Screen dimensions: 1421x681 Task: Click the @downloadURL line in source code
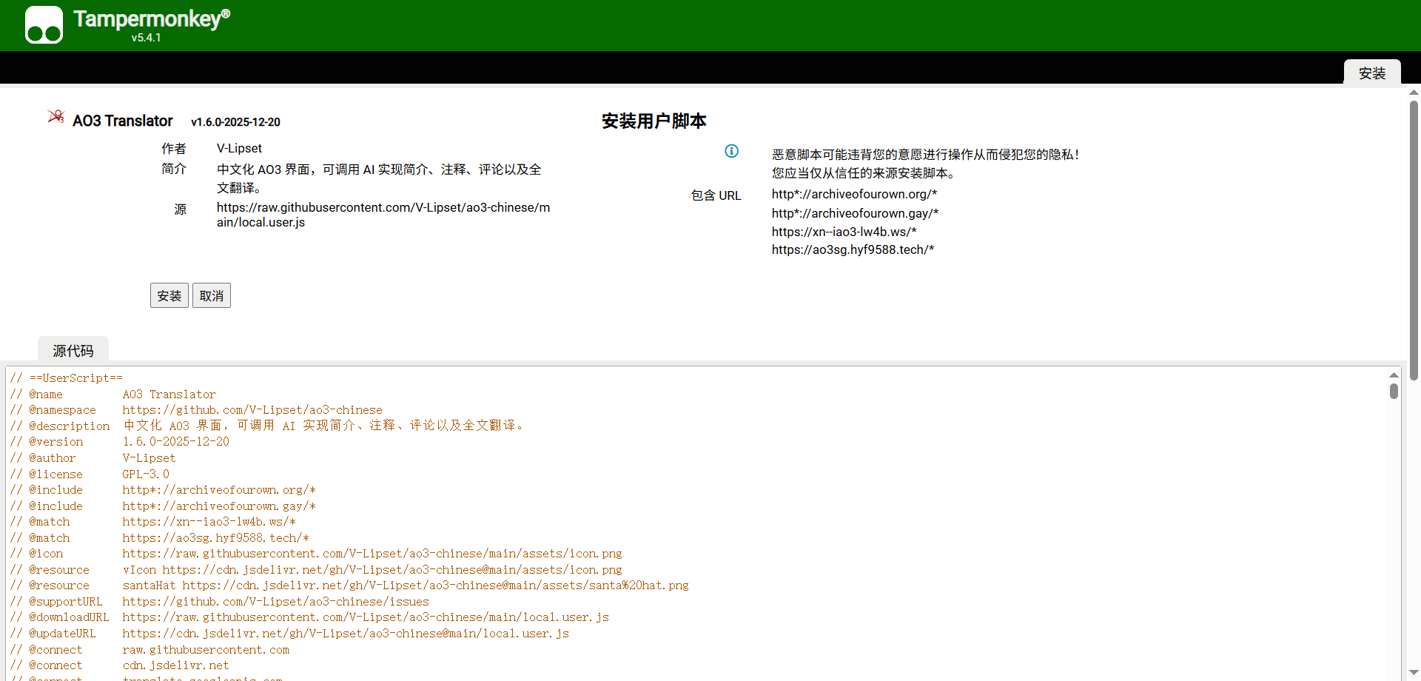(309, 617)
